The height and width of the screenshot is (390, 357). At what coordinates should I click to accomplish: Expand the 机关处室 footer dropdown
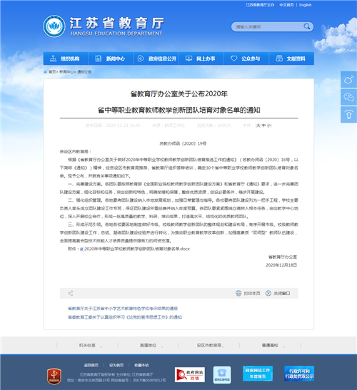(x=87, y=345)
